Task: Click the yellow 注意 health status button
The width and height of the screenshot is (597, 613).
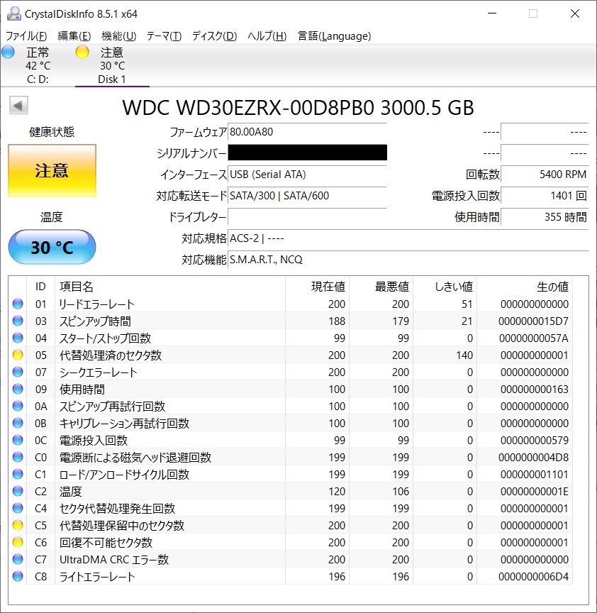Action: pyautogui.click(x=52, y=171)
